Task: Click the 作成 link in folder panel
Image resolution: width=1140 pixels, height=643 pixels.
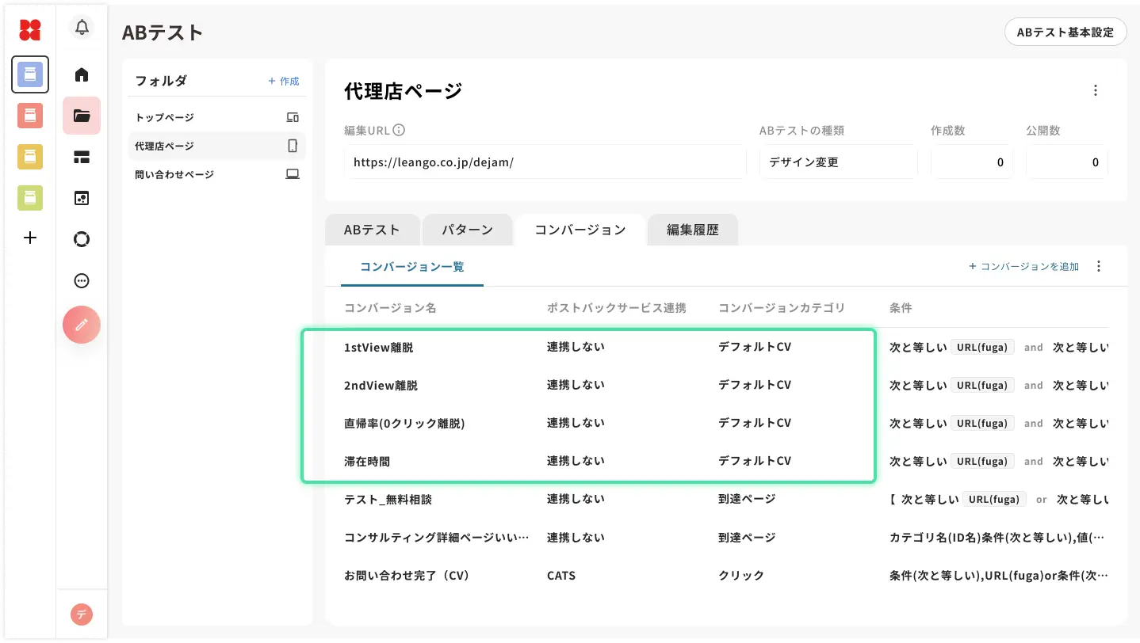Action: [284, 82]
